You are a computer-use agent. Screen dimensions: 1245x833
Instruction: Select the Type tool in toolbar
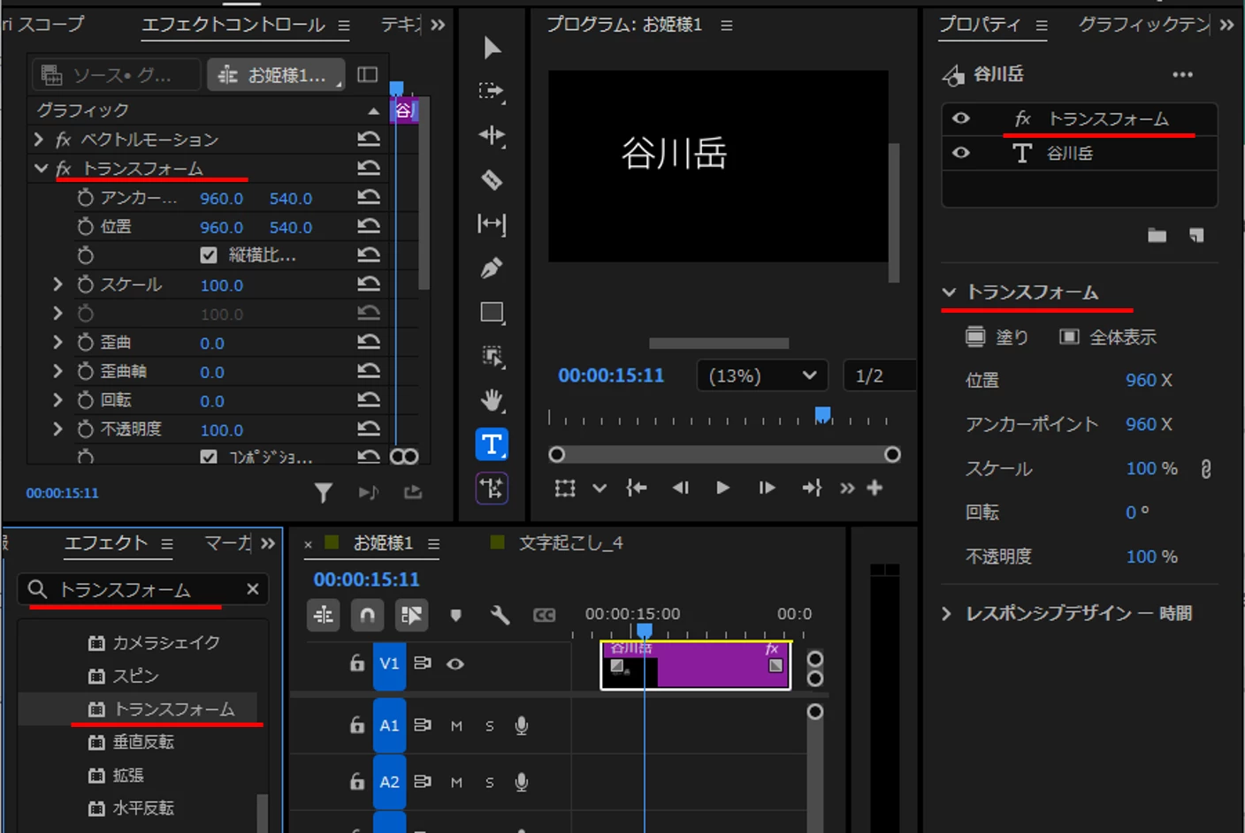pyautogui.click(x=492, y=444)
